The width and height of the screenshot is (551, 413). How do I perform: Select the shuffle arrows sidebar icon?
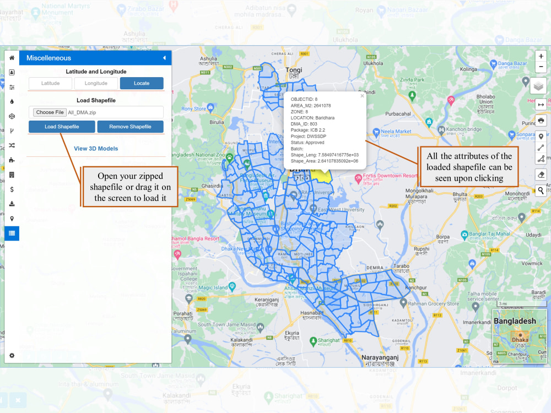[12, 145]
